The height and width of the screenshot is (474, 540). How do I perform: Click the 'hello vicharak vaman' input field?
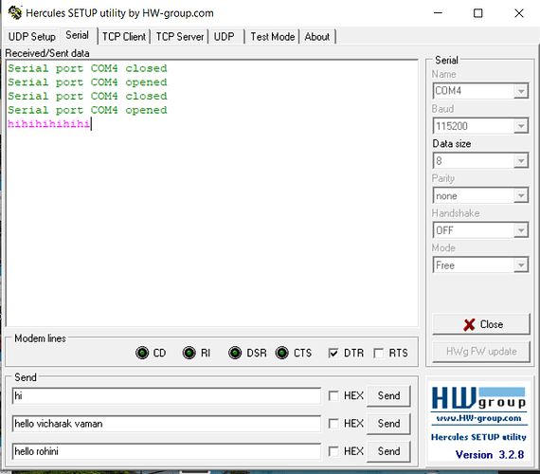(167, 424)
